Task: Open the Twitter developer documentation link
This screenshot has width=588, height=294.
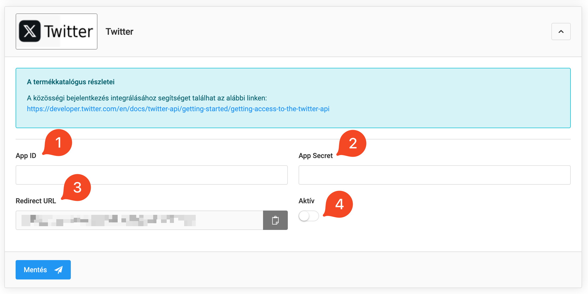Action: click(178, 109)
